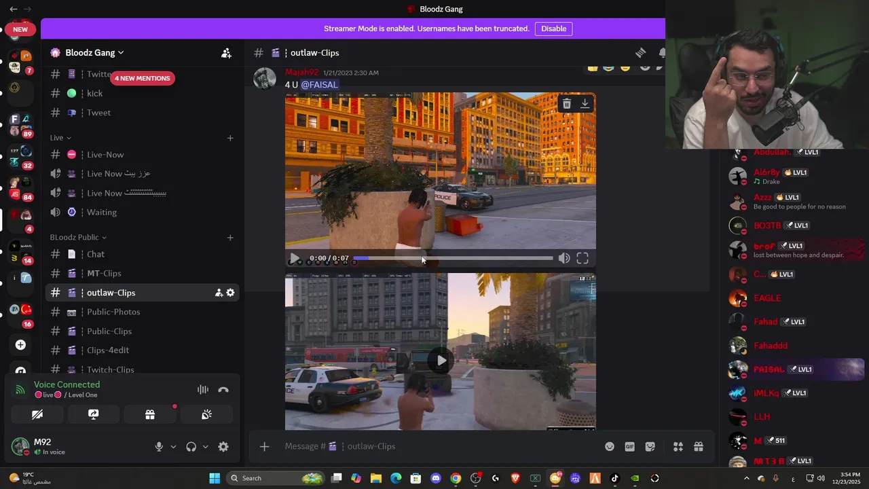This screenshot has height=489, width=869.
Task: Open the emoji picker
Action: (x=610, y=447)
